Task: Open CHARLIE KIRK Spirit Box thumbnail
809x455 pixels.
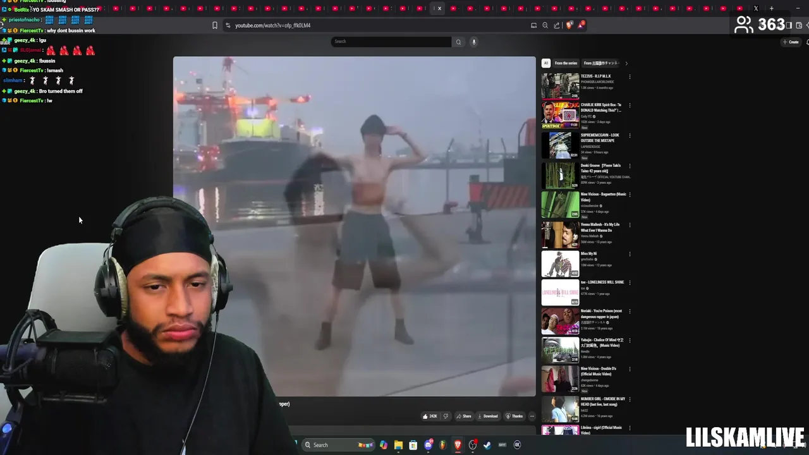Action: [x=560, y=115]
